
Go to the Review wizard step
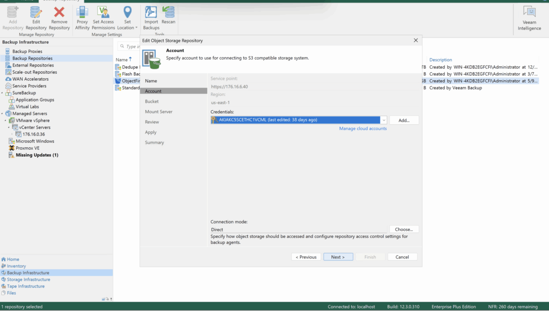click(152, 122)
